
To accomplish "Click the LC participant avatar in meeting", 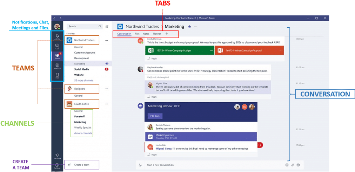I will (244, 107).
